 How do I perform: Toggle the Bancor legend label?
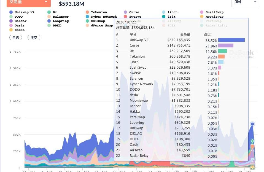point(20,21)
